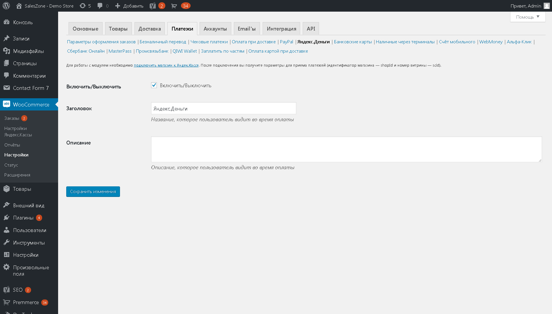Screen dimensions: 552x314
Task: Open the Оплата картой при доставке link
Action: point(278,51)
